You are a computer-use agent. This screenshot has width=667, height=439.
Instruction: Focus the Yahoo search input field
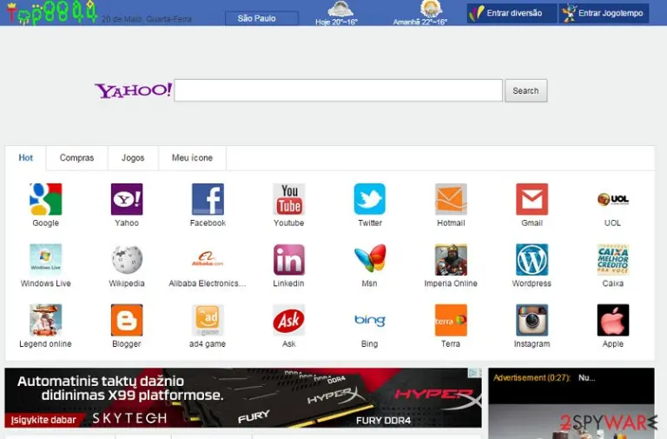[x=338, y=90]
